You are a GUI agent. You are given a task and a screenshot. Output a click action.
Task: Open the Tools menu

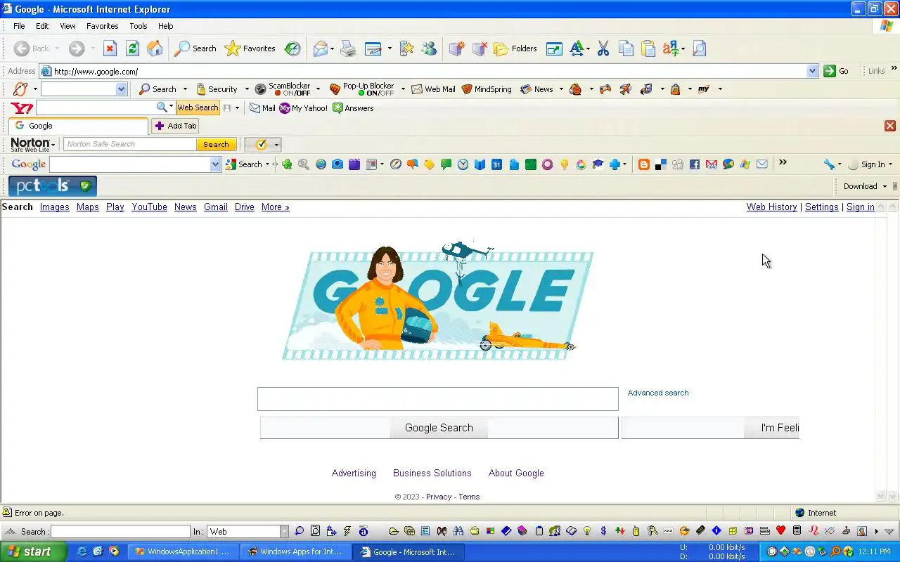pyautogui.click(x=139, y=26)
